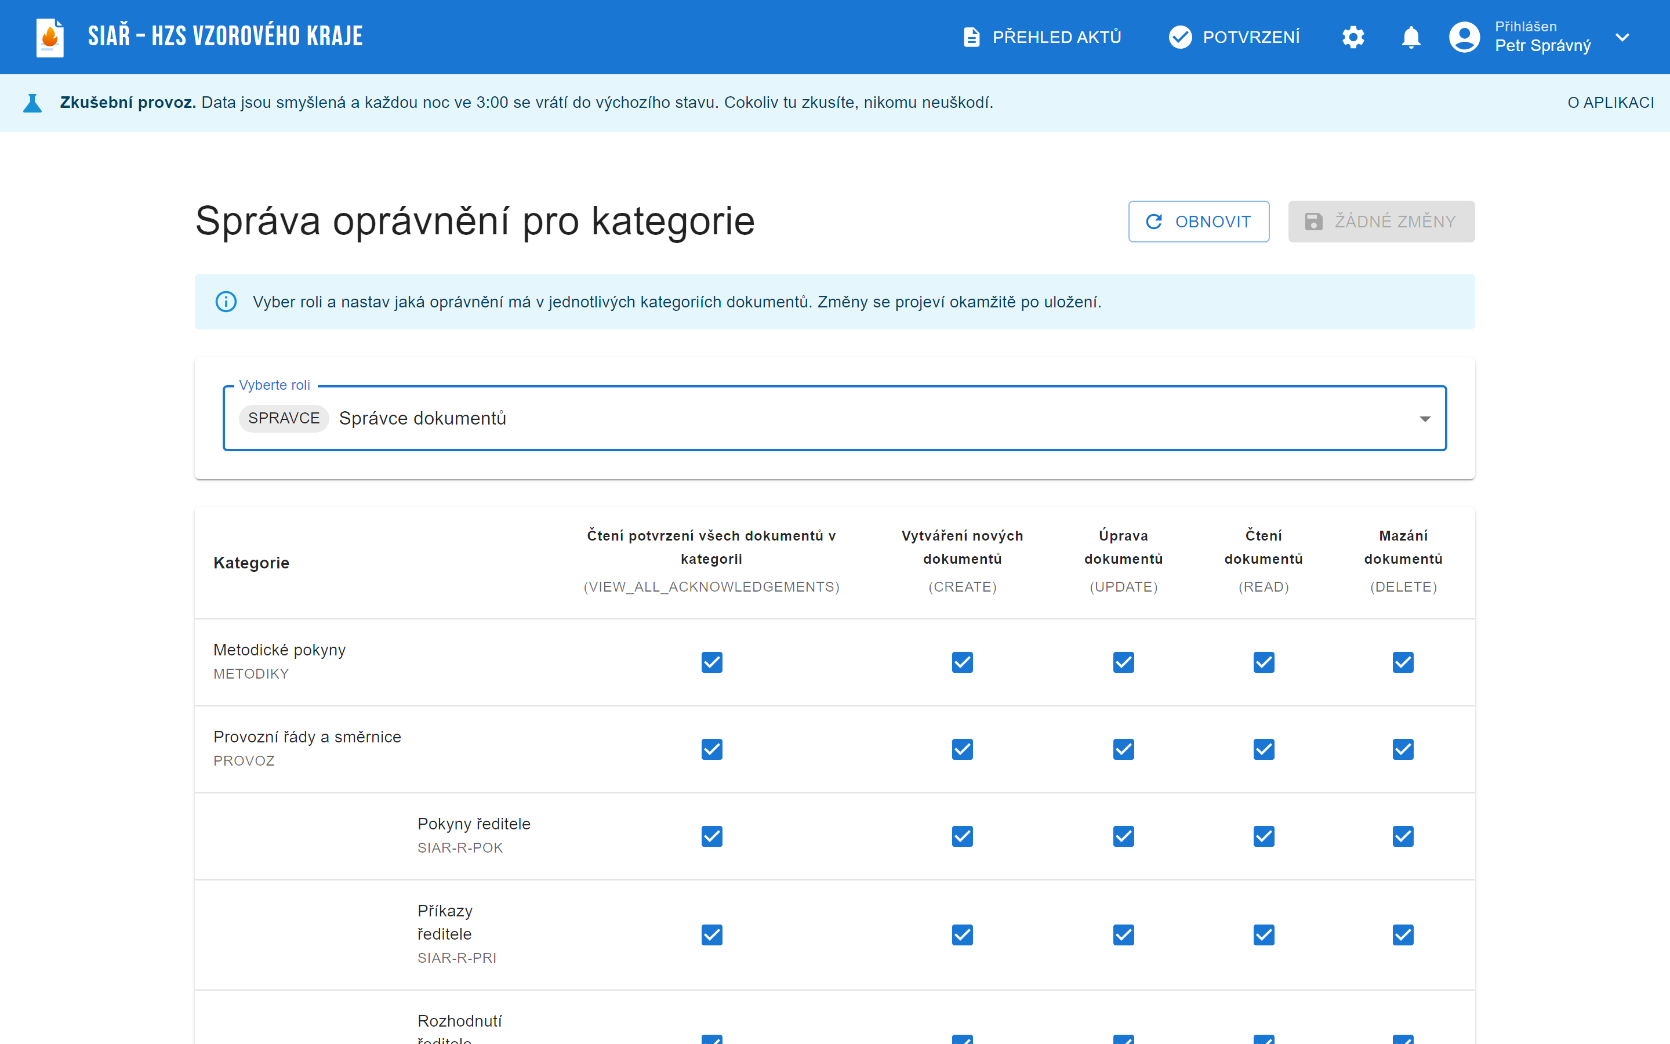
Task: Toggle UPDATE for Metodické pokyny
Action: click(1123, 662)
